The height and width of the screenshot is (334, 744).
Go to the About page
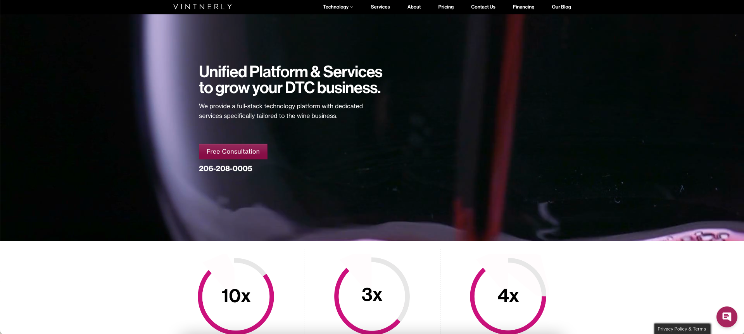pos(414,7)
